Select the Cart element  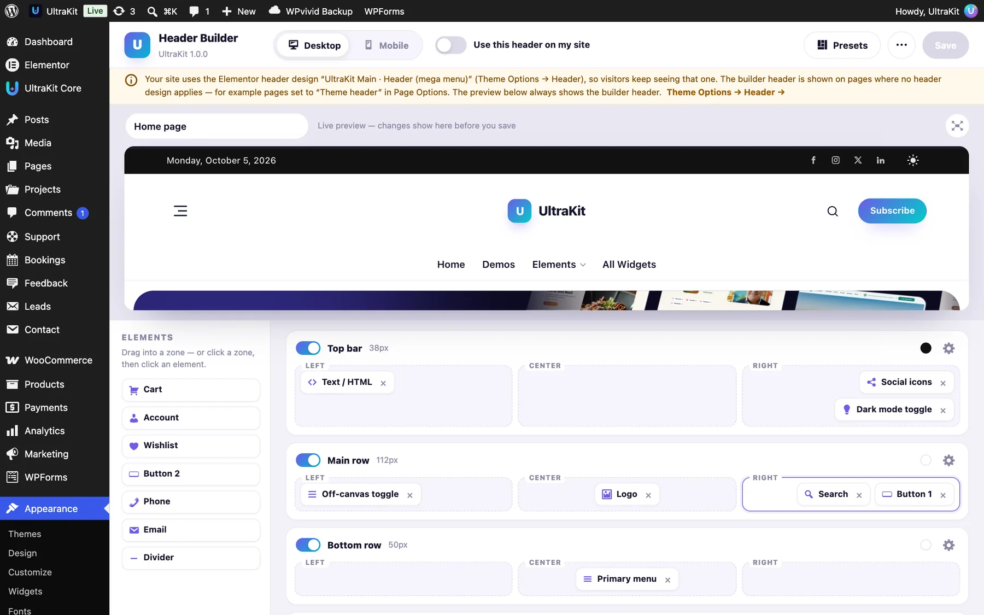tap(191, 390)
